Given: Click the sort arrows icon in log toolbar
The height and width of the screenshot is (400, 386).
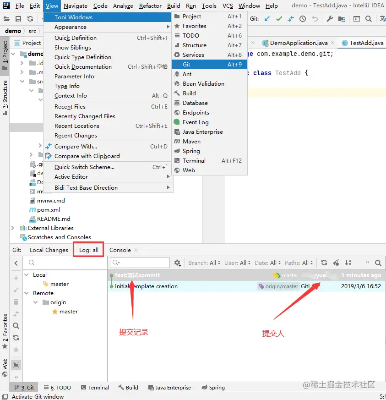Looking at the screenshot, I should coord(348,263).
